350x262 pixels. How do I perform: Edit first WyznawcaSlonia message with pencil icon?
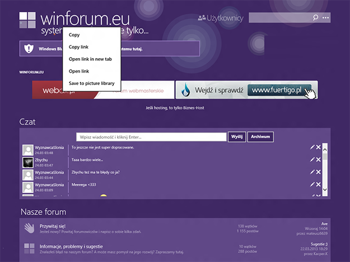pos(312,147)
